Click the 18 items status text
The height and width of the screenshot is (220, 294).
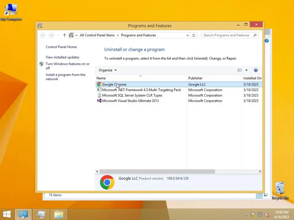click(x=55, y=195)
